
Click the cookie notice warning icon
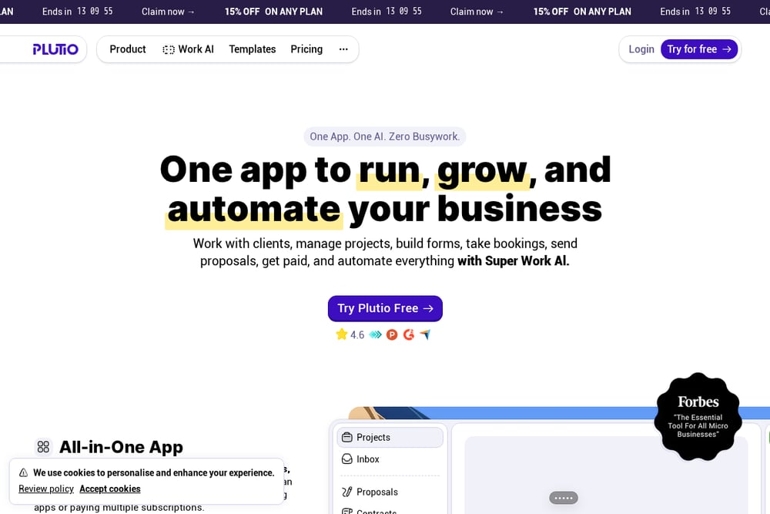[24, 472]
